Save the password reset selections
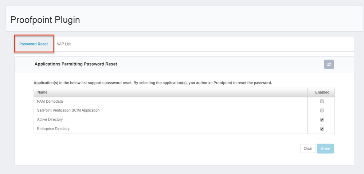 (325, 149)
